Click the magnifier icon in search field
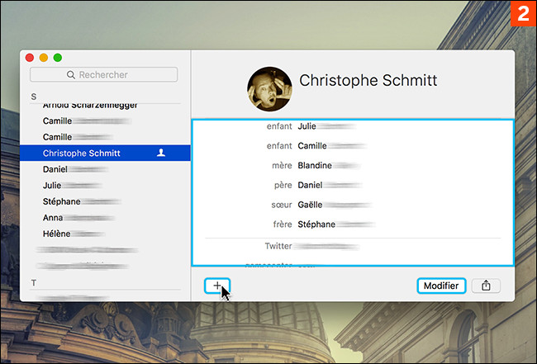 tap(72, 75)
